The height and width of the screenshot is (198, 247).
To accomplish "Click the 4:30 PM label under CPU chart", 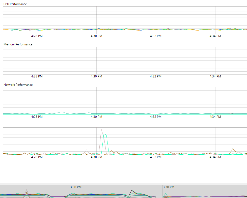I will pos(96,36).
